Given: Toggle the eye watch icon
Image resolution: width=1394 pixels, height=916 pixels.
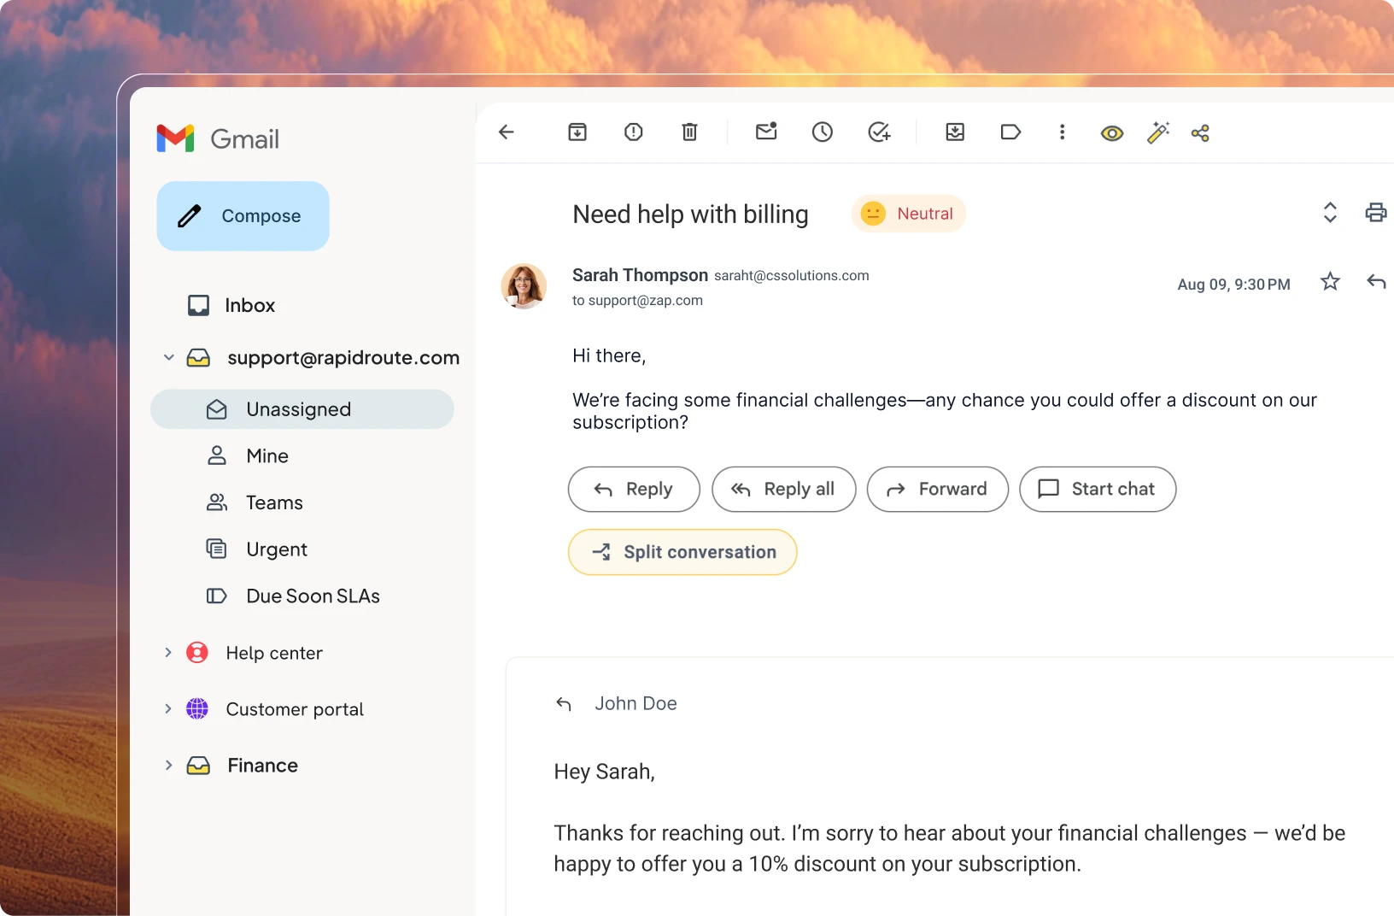Looking at the screenshot, I should click(1111, 133).
